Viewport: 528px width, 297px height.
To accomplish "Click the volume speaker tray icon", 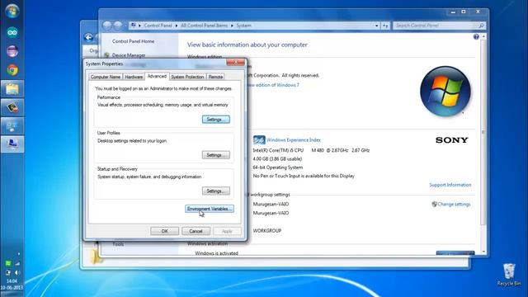I will coord(16,272).
